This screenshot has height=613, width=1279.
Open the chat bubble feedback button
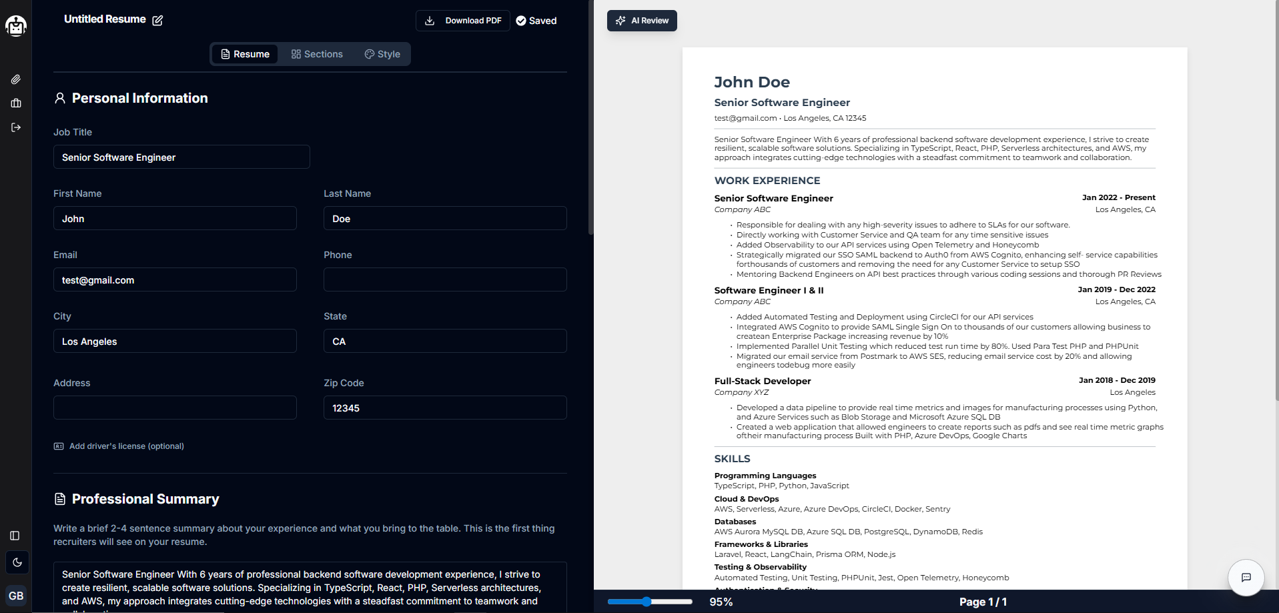1246,577
